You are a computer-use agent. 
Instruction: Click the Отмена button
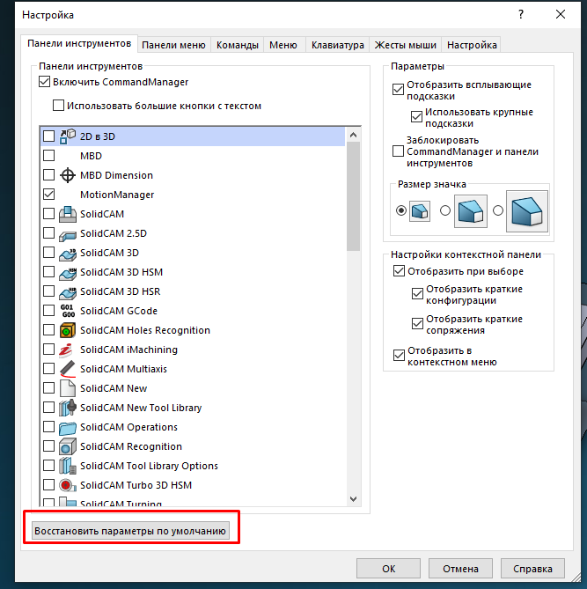pos(460,569)
